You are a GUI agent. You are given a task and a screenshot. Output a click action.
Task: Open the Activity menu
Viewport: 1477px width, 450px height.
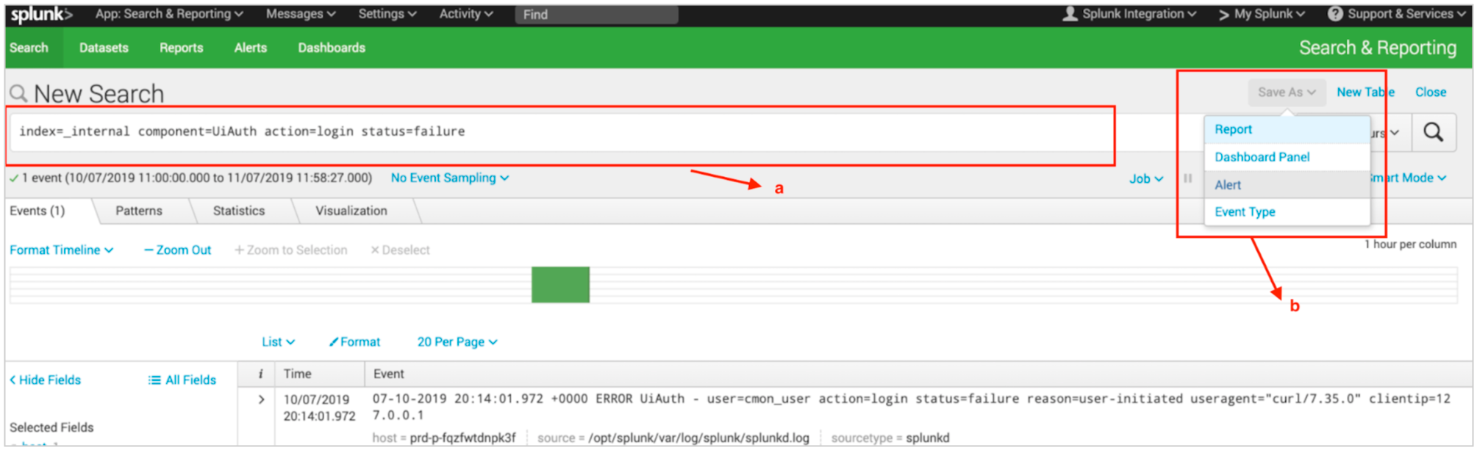(466, 14)
